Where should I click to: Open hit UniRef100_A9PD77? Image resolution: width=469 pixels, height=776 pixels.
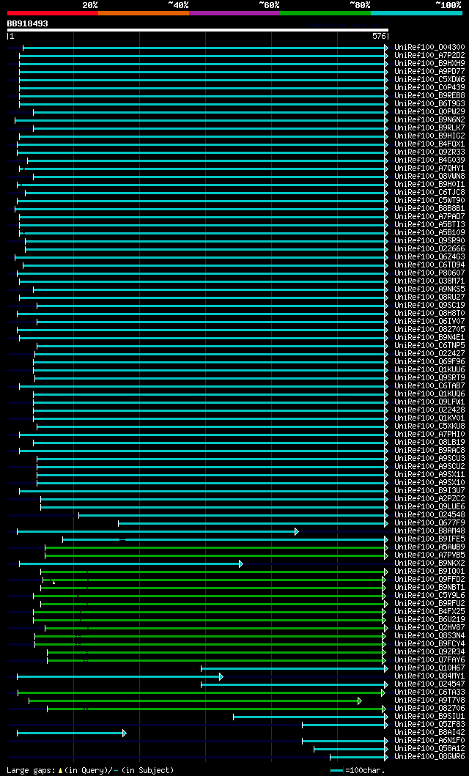pyautogui.click(x=429, y=72)
